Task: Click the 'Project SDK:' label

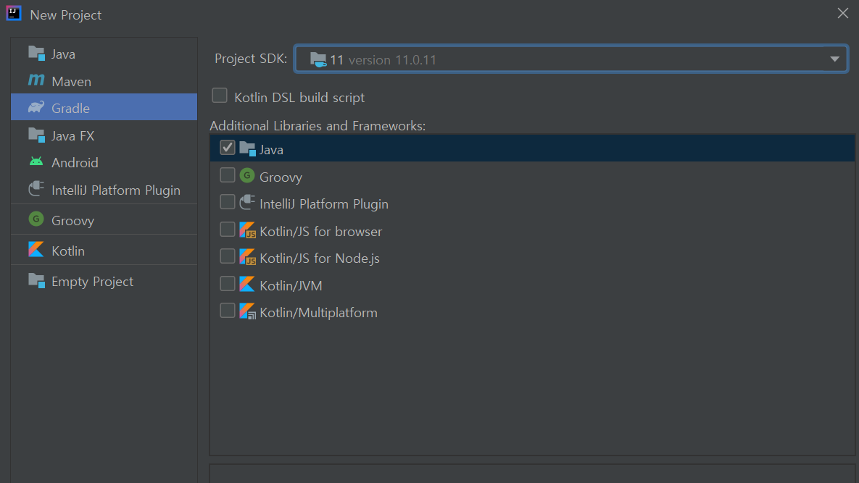Action: 251,59
